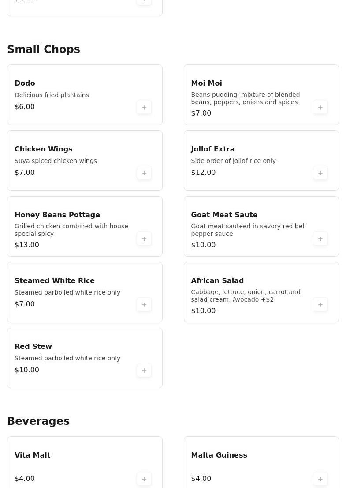Add Moi Moi with plus button
Image resolution: width=346 pixels, height=488 pixels.
click(x=320, y=107)
